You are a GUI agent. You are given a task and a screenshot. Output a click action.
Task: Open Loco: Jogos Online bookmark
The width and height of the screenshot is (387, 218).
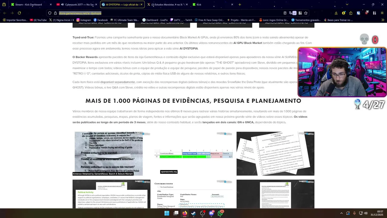click(273, 20)
